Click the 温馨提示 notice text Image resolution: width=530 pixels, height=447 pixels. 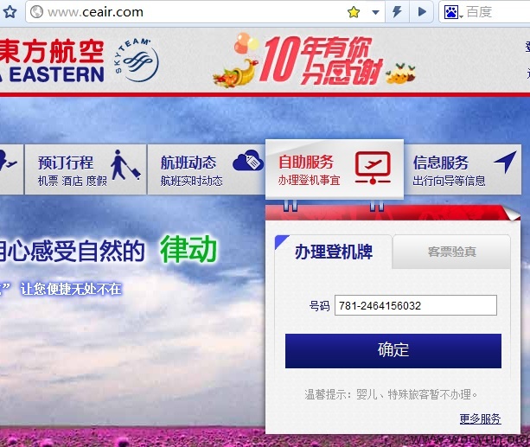(391, 394)
